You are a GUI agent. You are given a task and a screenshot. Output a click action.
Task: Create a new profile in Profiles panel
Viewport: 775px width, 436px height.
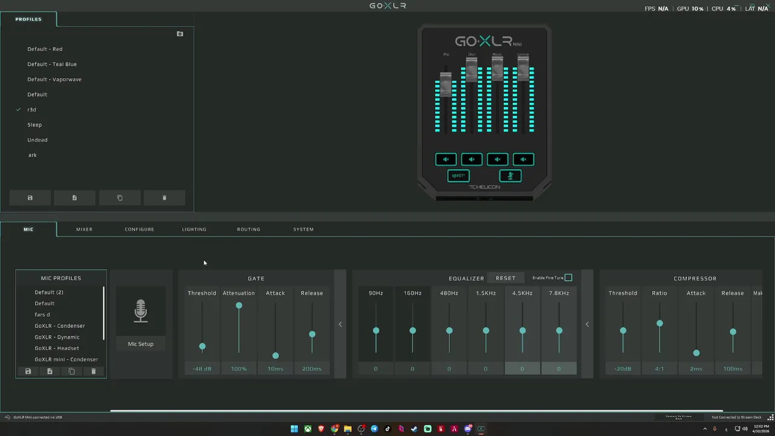tap(74, 197)
